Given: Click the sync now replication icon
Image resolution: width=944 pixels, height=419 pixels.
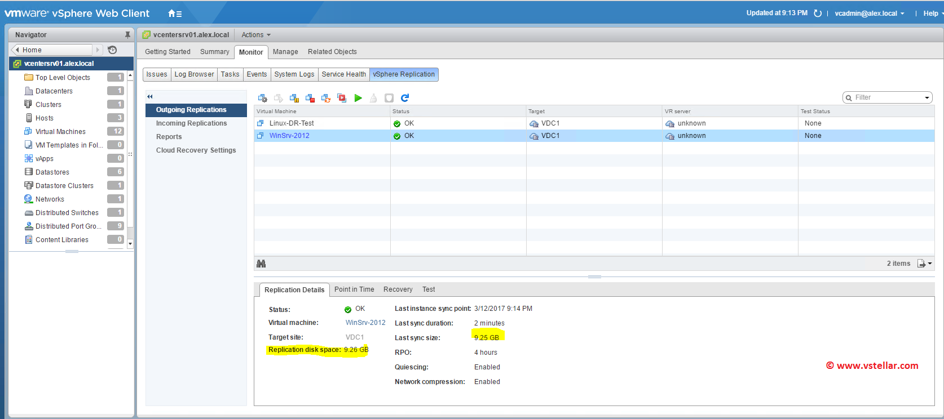Looking at the screenshot, I should [326, 98].
